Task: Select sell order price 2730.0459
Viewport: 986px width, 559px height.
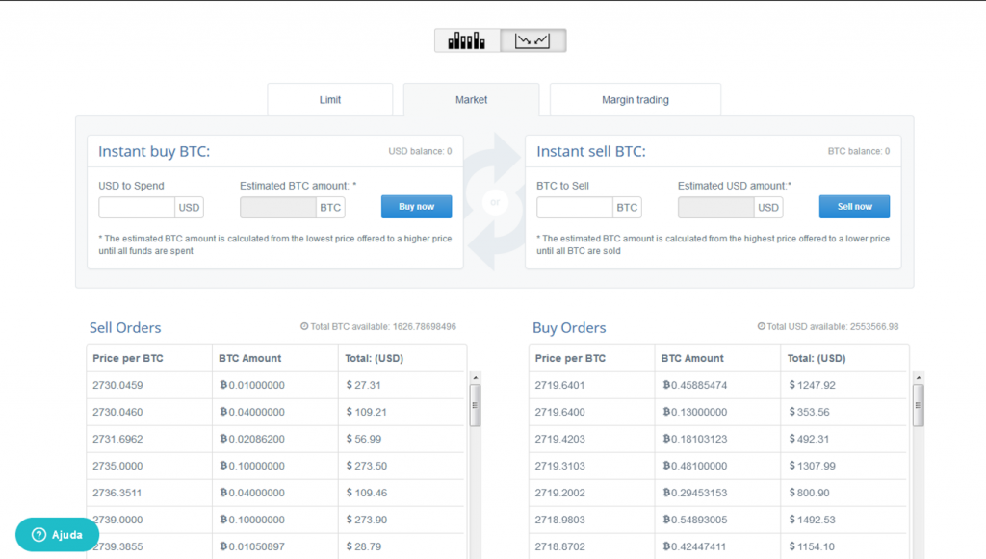Action: [117, 385]
